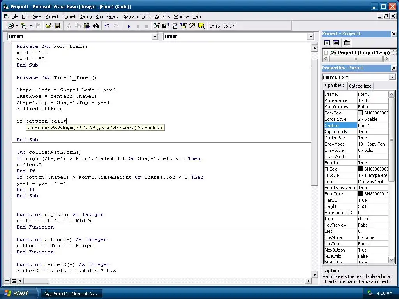
Task: Click the code editor horizontal scroll right arrow
Action: pyautogui.click(x=309, y=281)
